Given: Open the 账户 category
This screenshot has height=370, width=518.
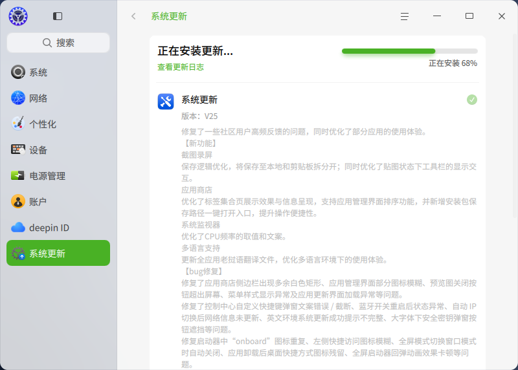Looking at the screenshot, I should (58, 201).
